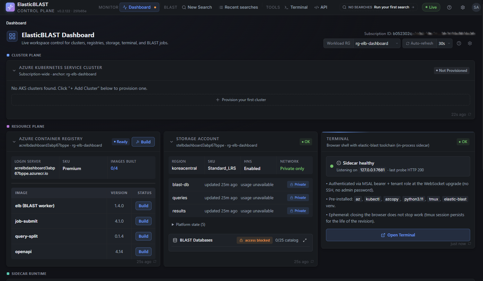Build the openapi image
Screen dimensions: 483x281
coord(144,252)
